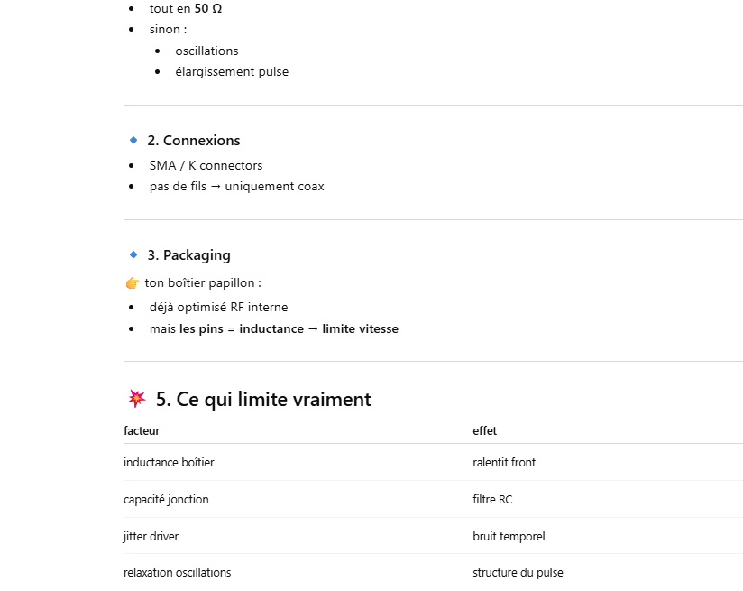Click the "2. Connexions" heading
743x591 pixels.
(x=194, y=141)
